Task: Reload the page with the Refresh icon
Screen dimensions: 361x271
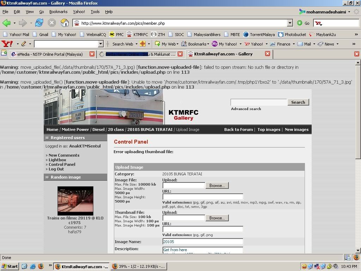Action: point(39,23)
